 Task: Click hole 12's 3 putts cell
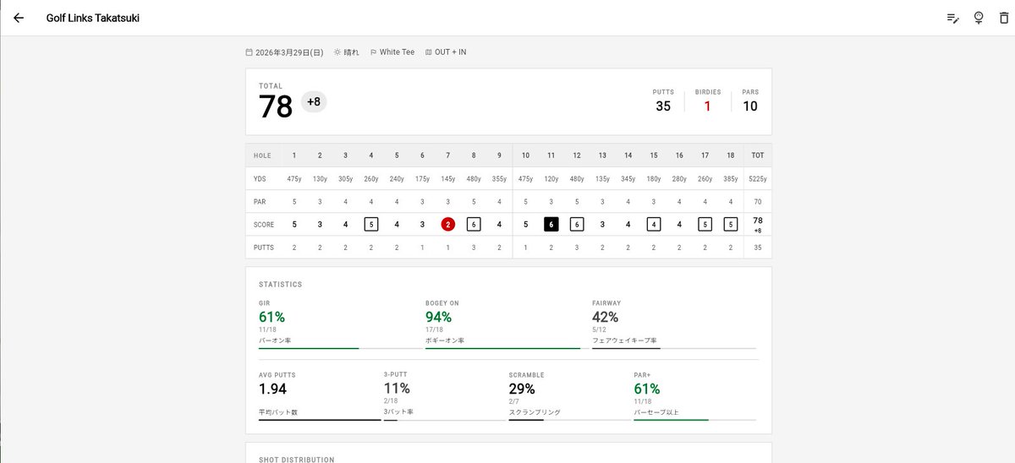click(x=577, y=247)
